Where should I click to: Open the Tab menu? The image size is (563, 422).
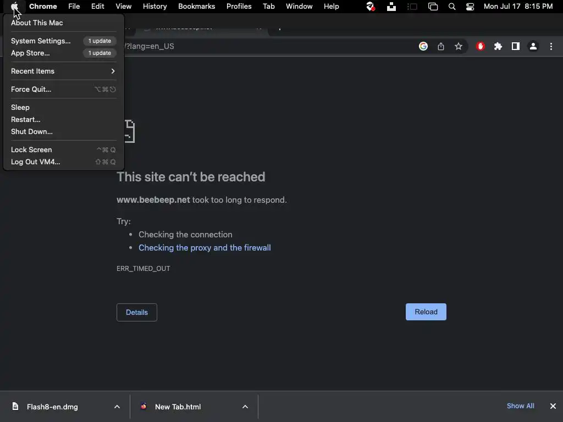tap(268, 6)
